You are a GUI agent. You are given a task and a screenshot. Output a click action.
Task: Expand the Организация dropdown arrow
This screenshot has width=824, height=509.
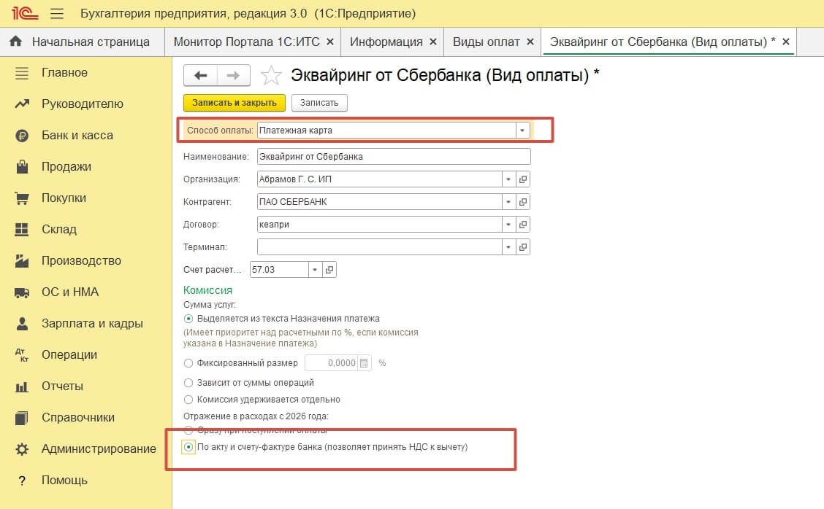(x=508, y=179)
